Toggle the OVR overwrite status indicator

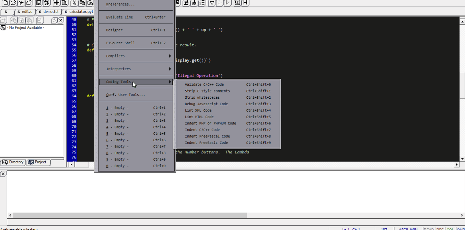461,229
